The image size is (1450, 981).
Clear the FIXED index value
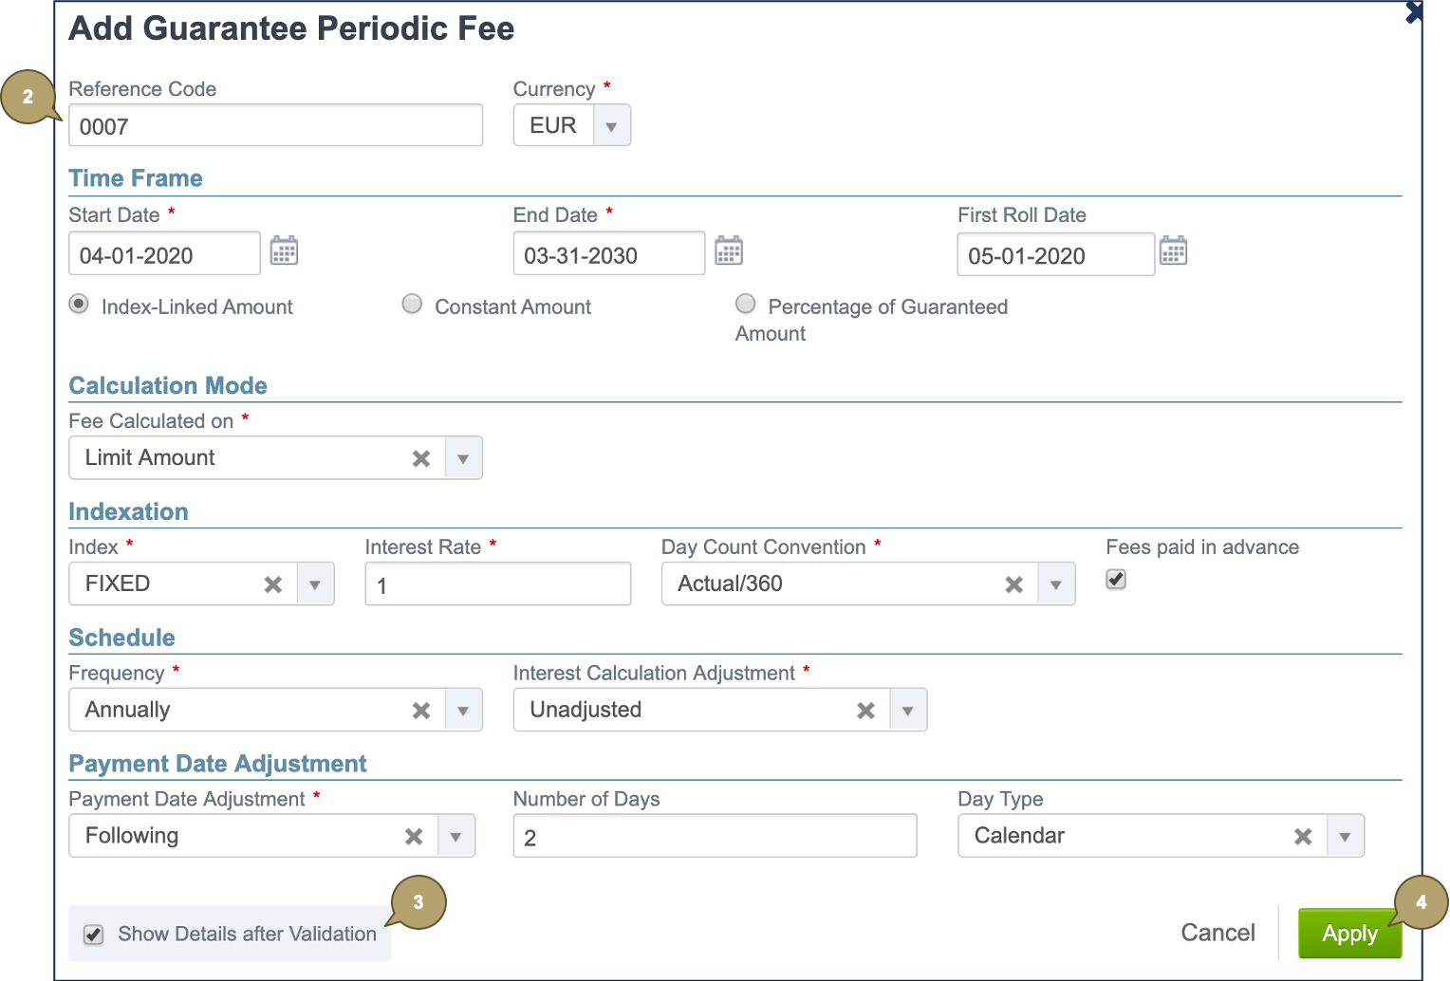point(273,584)
